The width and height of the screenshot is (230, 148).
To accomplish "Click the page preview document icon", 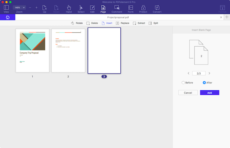I will point(199,52).
